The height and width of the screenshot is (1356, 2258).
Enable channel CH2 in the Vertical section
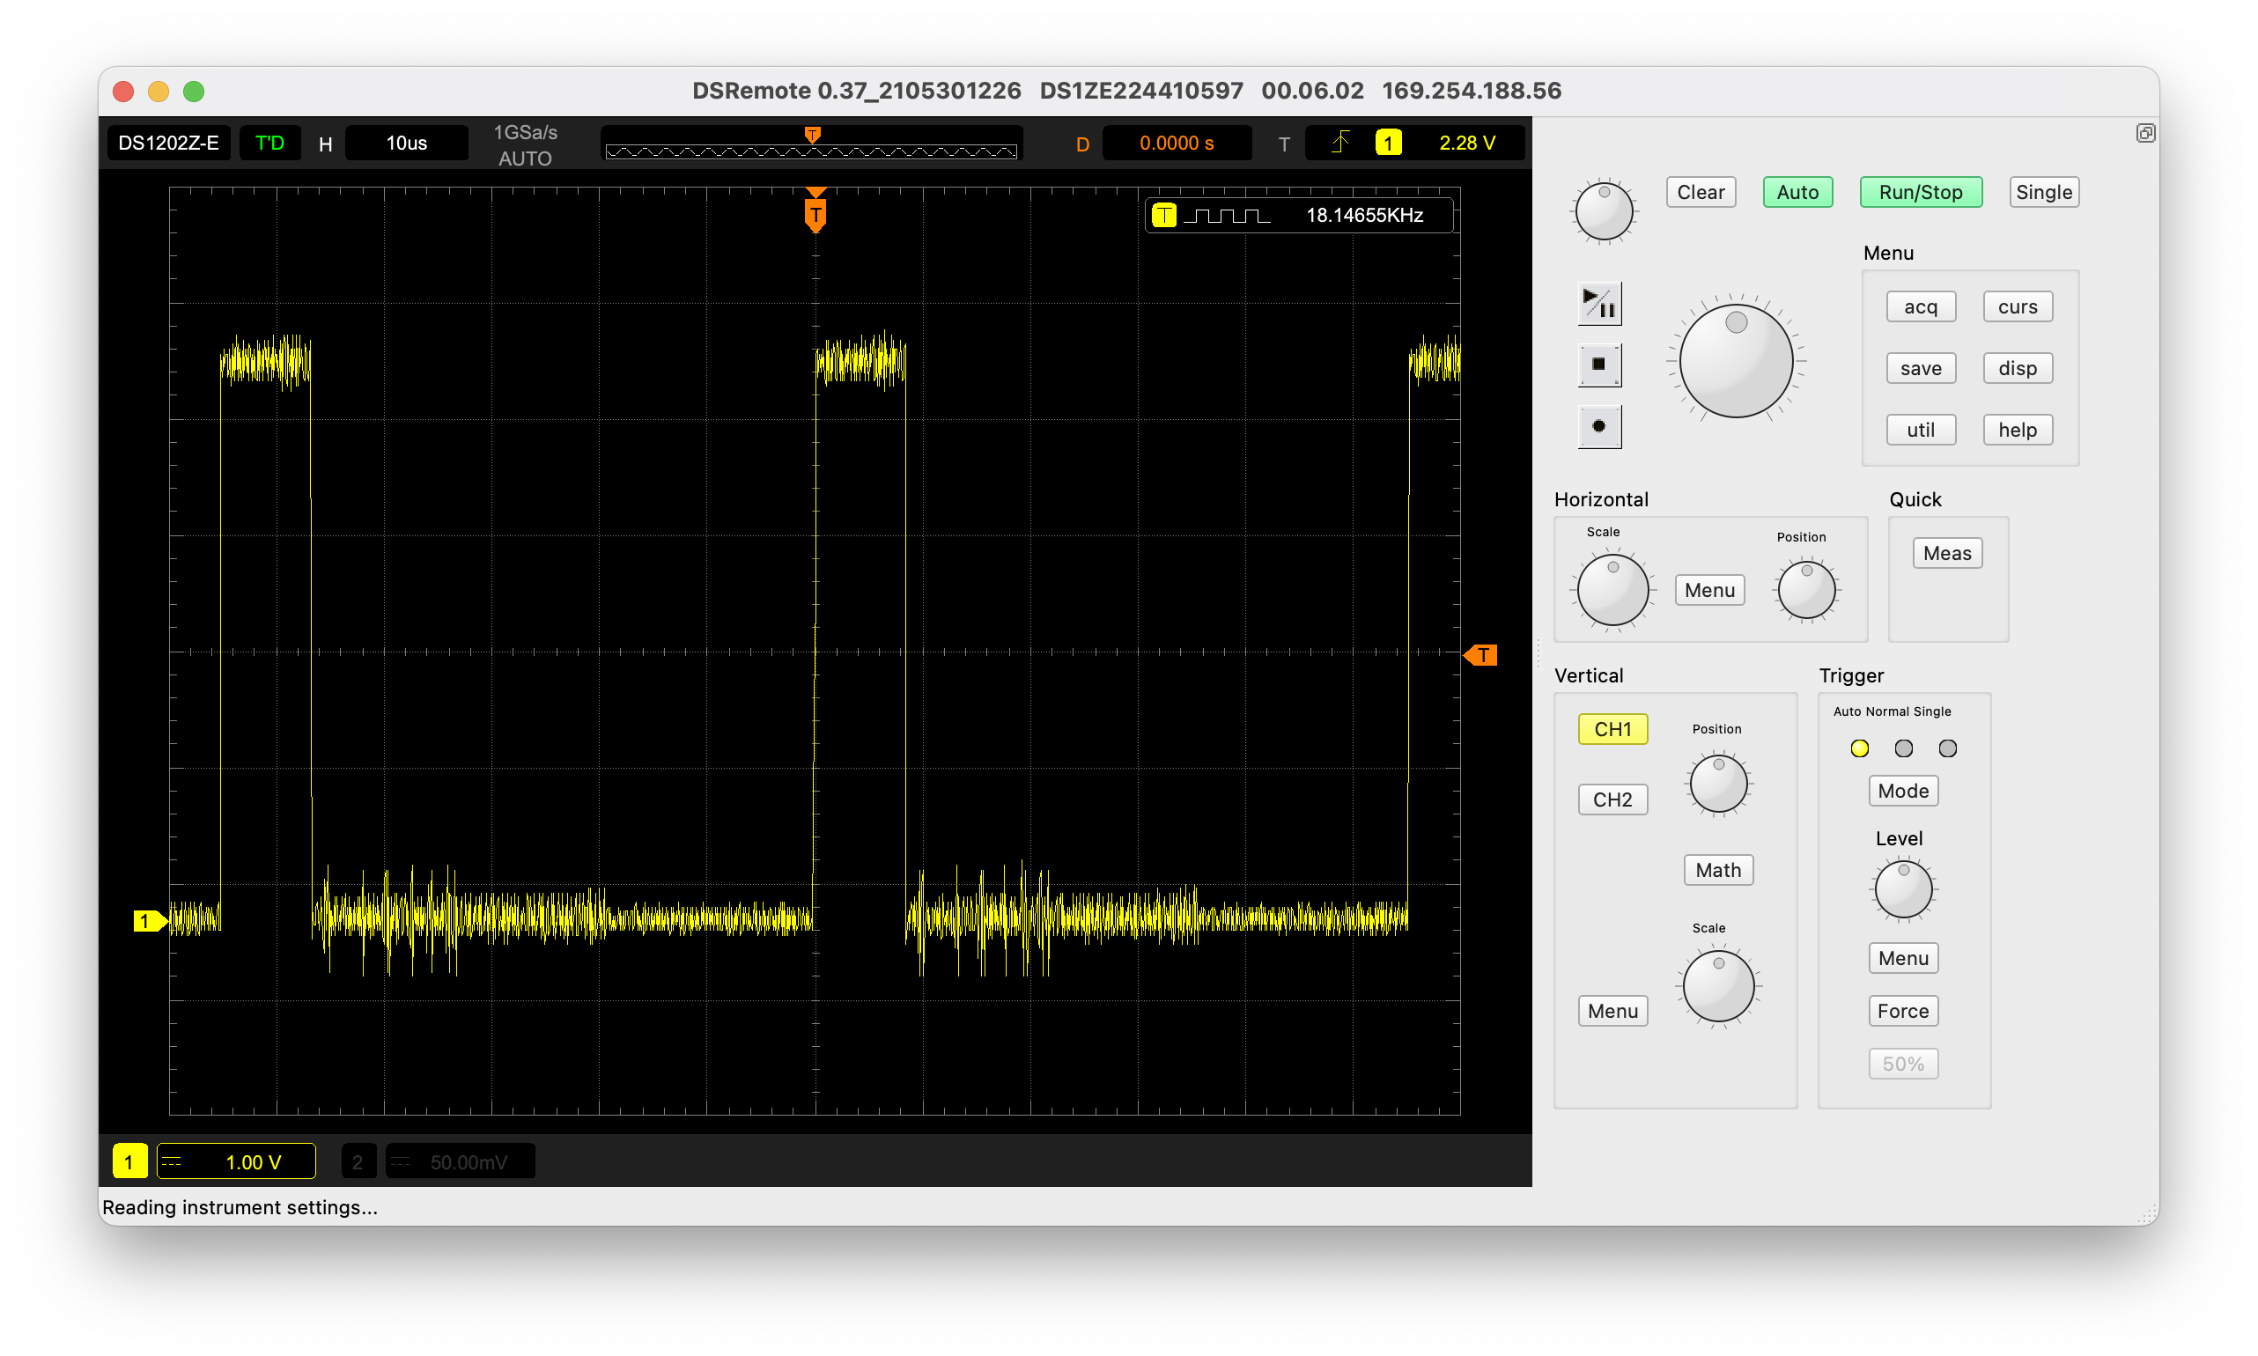(x=1612, y=799)
